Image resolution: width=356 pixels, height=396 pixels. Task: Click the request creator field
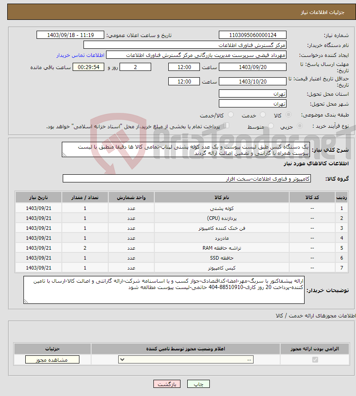[196, 55]
